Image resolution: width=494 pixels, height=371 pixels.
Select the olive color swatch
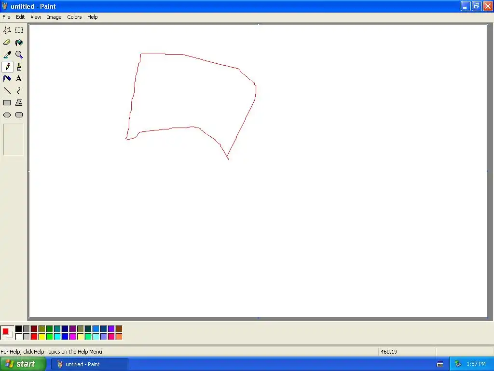(x=41, y=329)
